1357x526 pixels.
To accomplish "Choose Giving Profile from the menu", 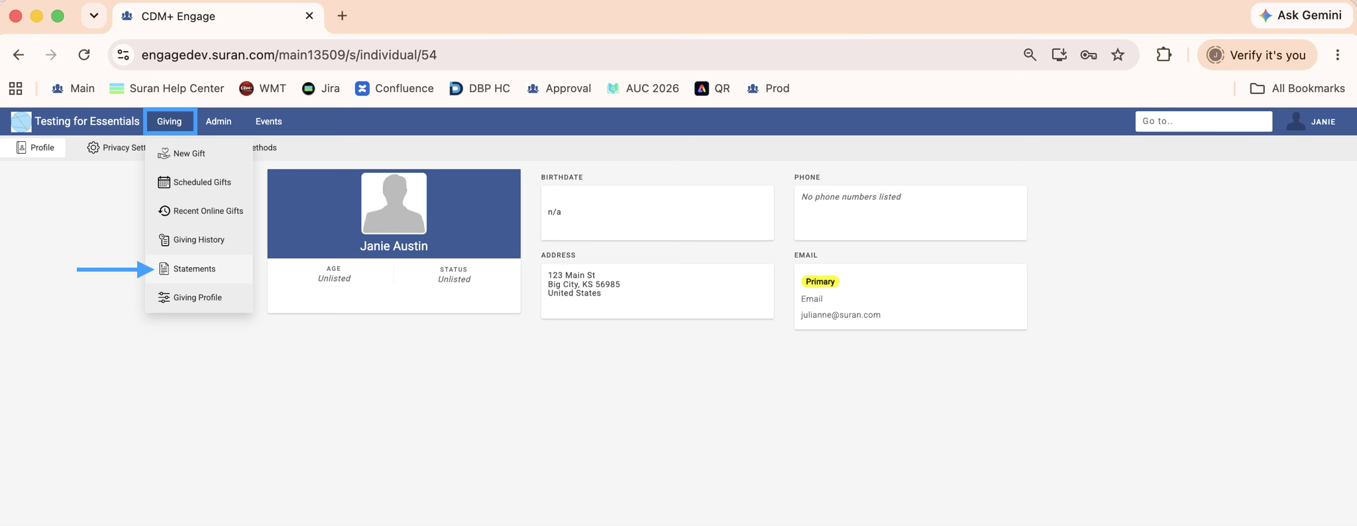I will point(199,297).
